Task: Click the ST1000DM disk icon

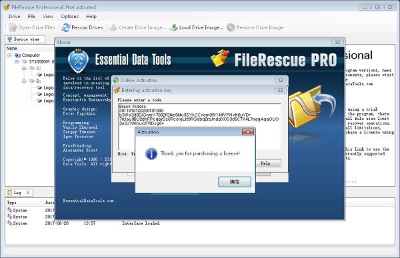Action: click(25, 61)
